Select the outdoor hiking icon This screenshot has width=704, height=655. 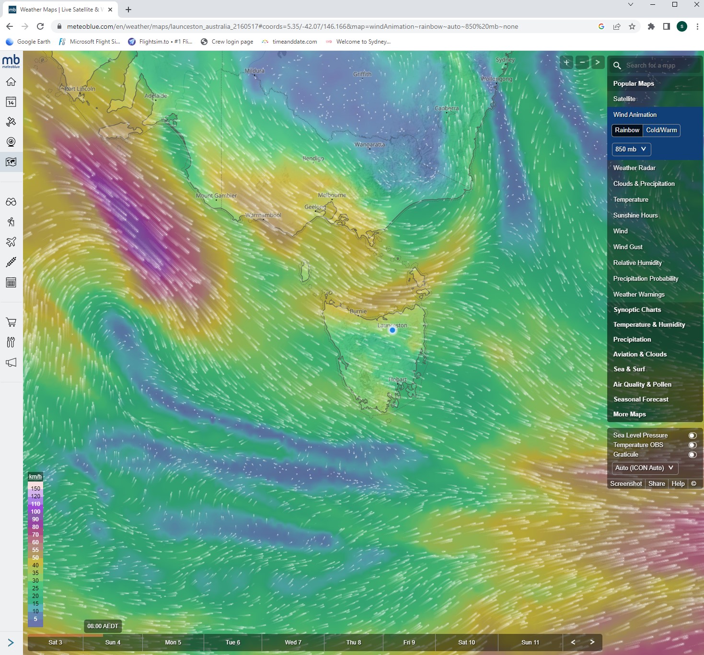point(12,222)
